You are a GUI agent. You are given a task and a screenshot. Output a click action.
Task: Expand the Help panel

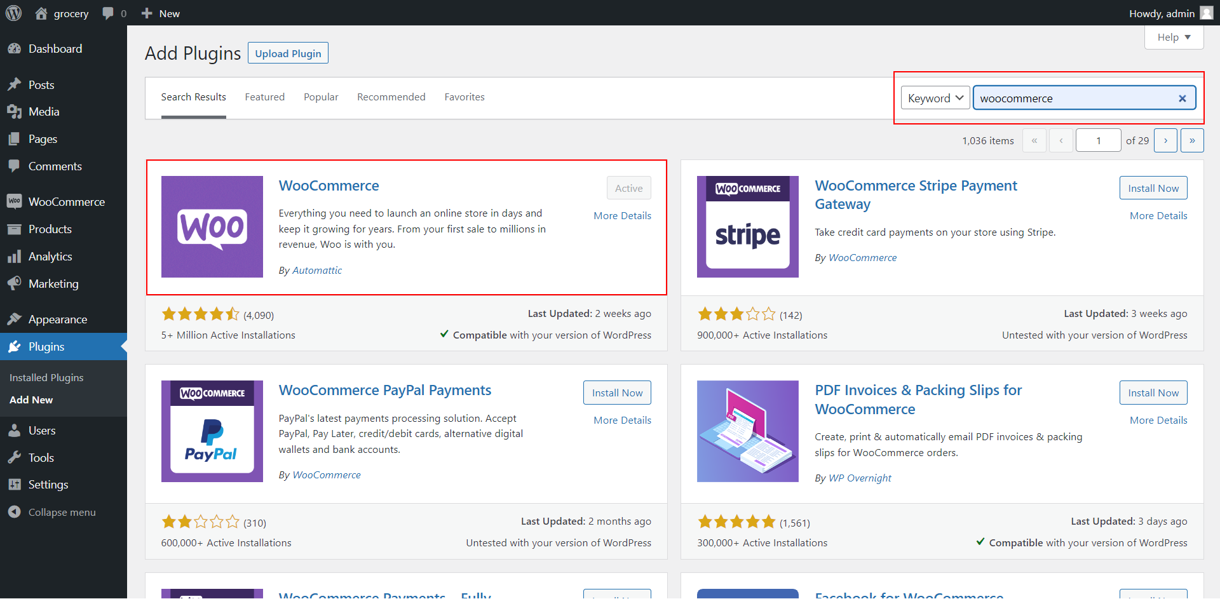pos(1173,37)
